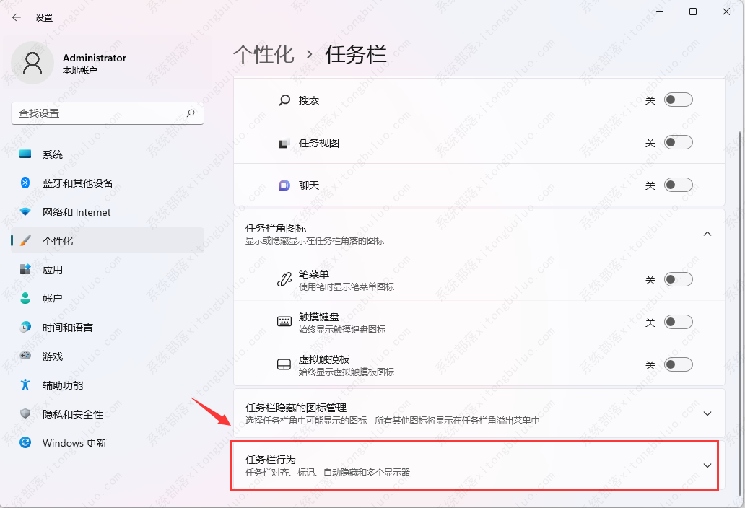The height and width of the screenshot is (508, 745).
Task: Click the Wi-Fi icon for 网络和 Internet
Action: point(26,212)
